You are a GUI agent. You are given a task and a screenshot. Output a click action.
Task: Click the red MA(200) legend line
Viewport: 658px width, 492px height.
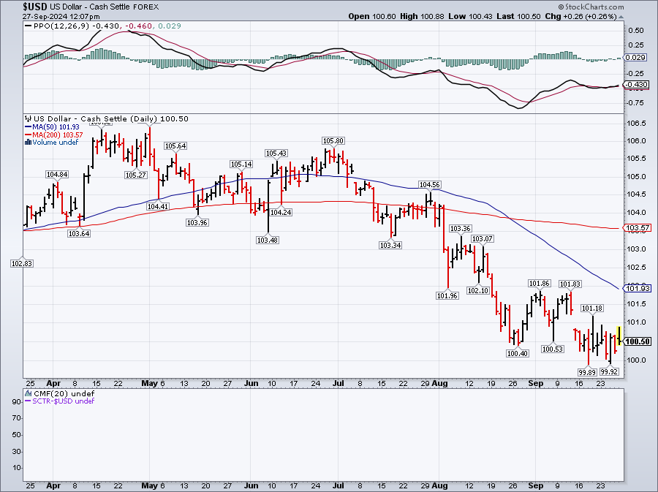(28, 135)
